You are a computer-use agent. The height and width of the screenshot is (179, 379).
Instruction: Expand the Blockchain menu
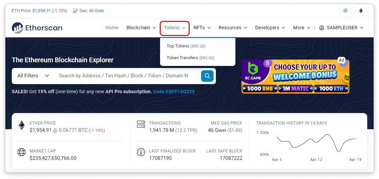coord(141,28)
